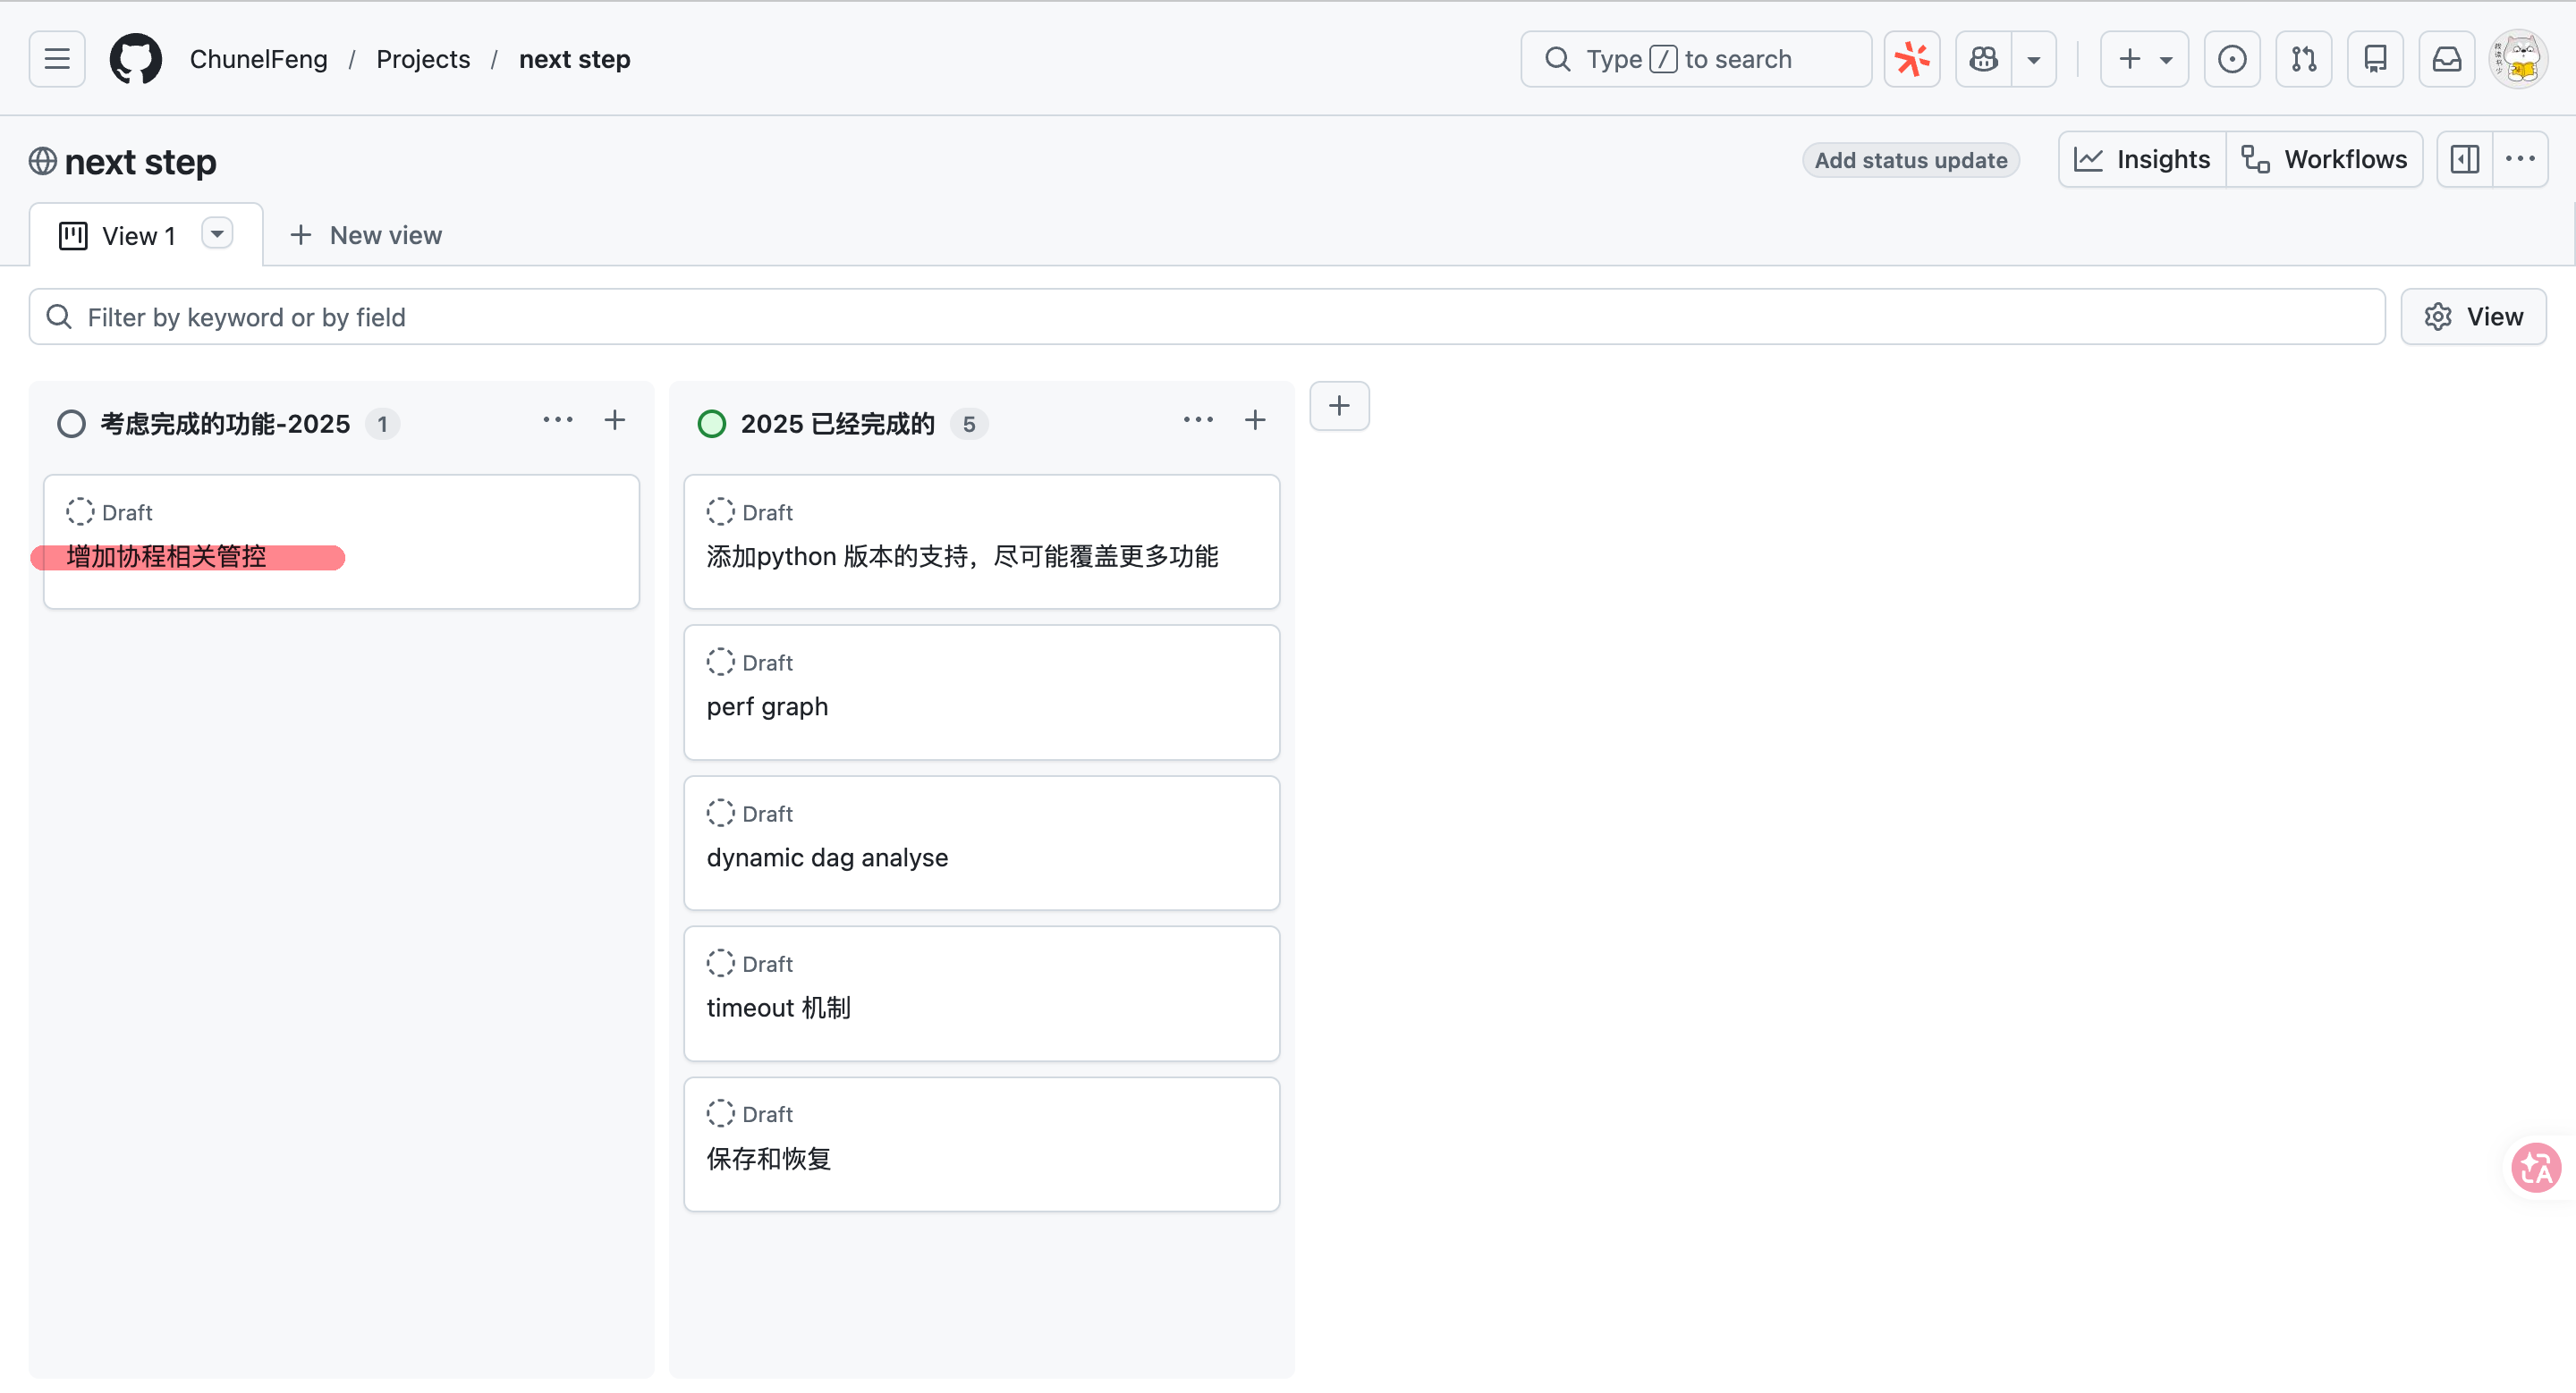Click the Filter by keyword input field
This screenshot has height=1393, width=2576.
pos(1206,317)
